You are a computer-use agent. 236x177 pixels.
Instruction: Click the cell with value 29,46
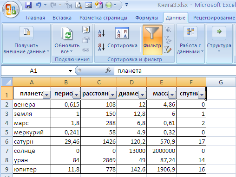coord(66,141)
